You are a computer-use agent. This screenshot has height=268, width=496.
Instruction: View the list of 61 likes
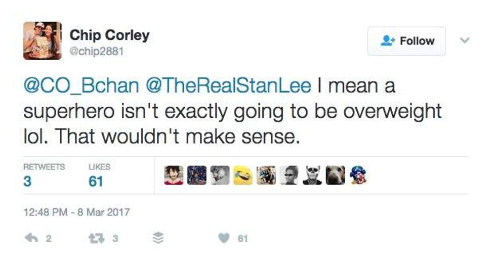tap(96, 181)
